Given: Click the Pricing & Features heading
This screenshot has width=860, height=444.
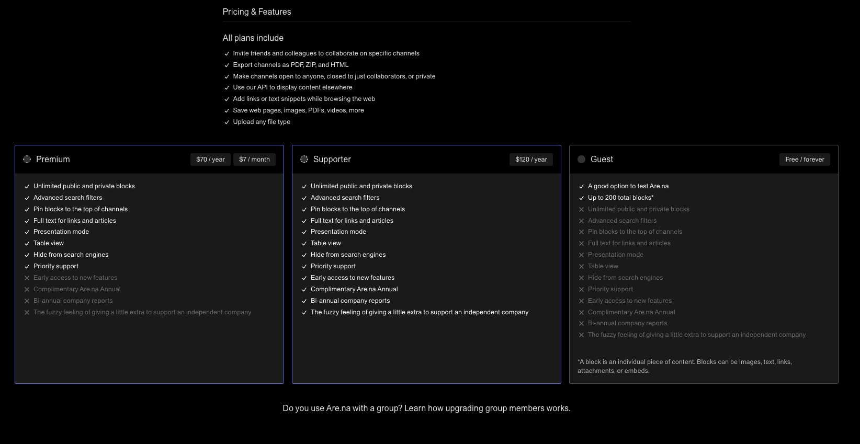Looking at the screenshot, I should coord(257,12).
